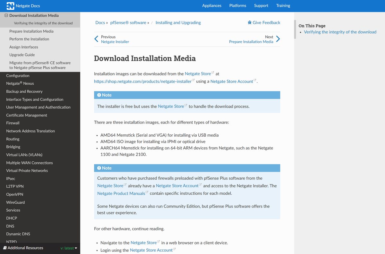Open Netgate Store Account link in Login bullet
Viewport: 385px width, 254px height.
click(x=151, y=250)
